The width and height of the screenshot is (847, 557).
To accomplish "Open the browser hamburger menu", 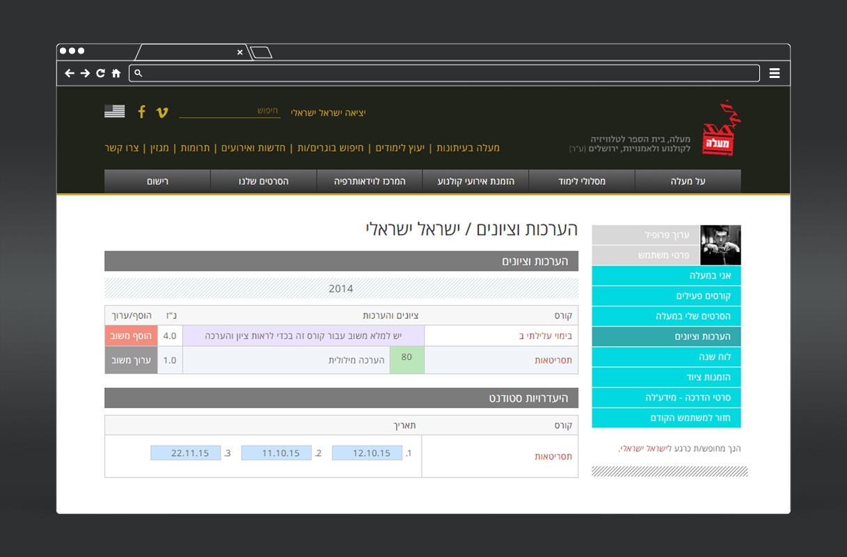I will tap(775, 73).
